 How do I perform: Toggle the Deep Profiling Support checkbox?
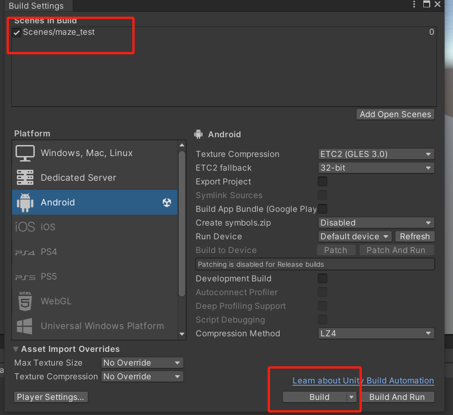click(322, 306)
